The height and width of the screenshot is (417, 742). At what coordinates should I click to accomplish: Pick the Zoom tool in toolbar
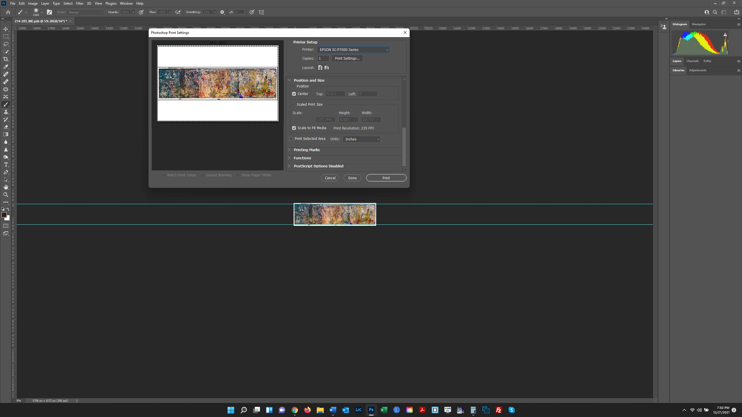coord(6,195)
